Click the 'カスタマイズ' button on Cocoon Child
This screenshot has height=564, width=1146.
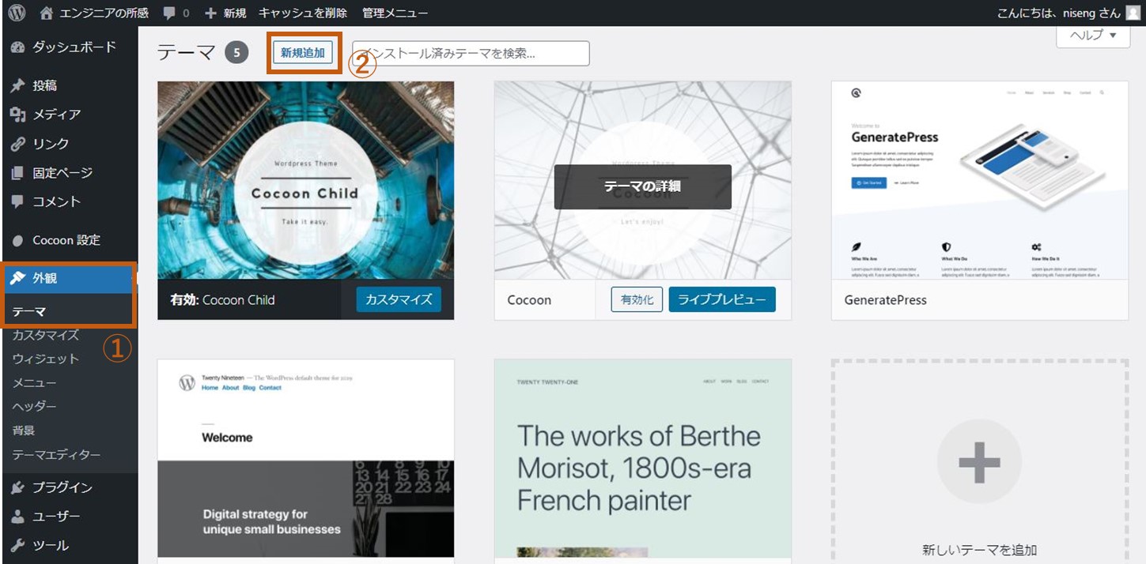pos(399,299)
